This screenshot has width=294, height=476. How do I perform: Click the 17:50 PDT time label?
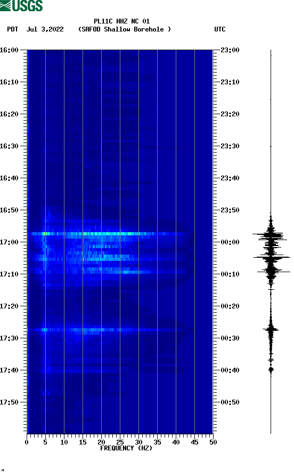[9, 402]
